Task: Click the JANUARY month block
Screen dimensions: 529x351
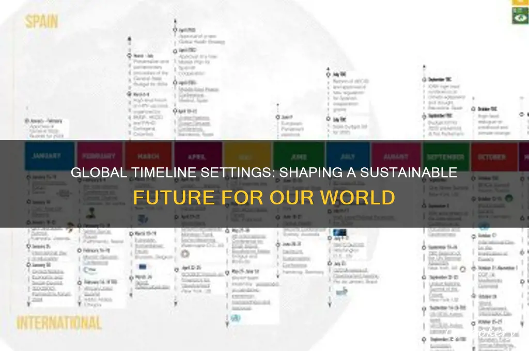Action: pyautogui.click(x=49, y=156)
